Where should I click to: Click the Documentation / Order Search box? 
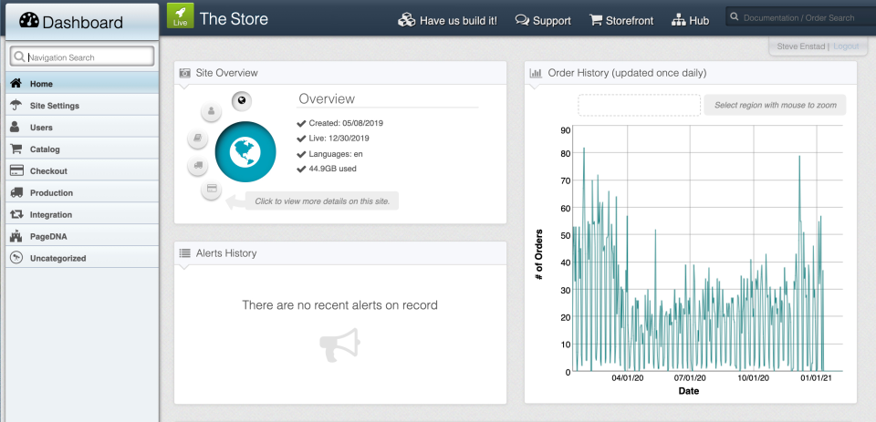pyautogui.click(x=801, y=17)
